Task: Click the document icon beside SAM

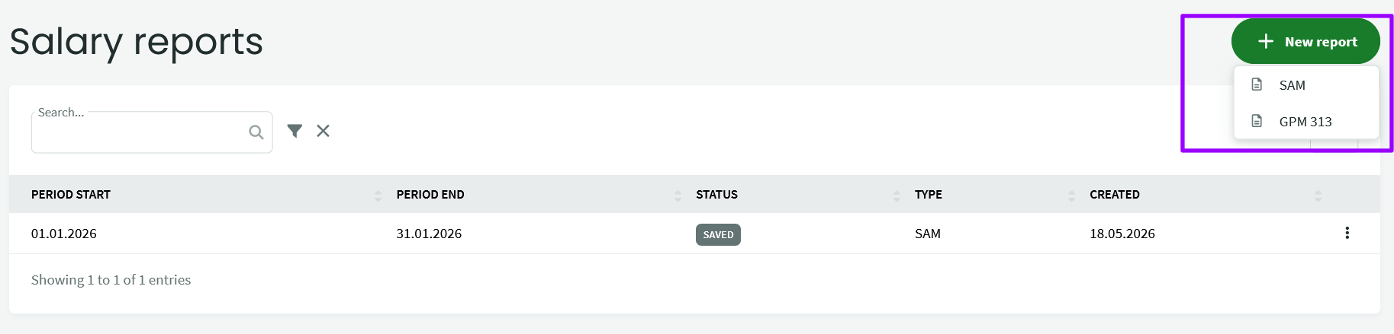Action: pyautogui.click(x=1257, y=84)
